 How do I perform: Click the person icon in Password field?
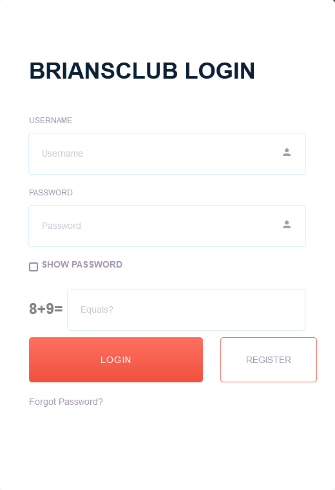287,224
